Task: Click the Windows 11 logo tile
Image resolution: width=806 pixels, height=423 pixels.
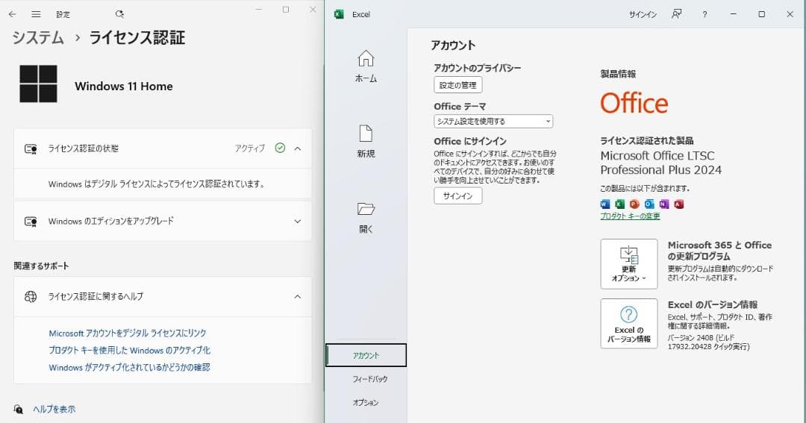Action: coord(39,84)
